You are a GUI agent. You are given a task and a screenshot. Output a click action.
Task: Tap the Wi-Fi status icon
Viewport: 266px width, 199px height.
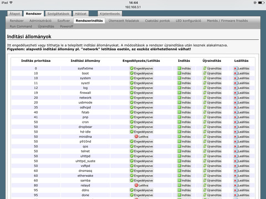point(11,3)
